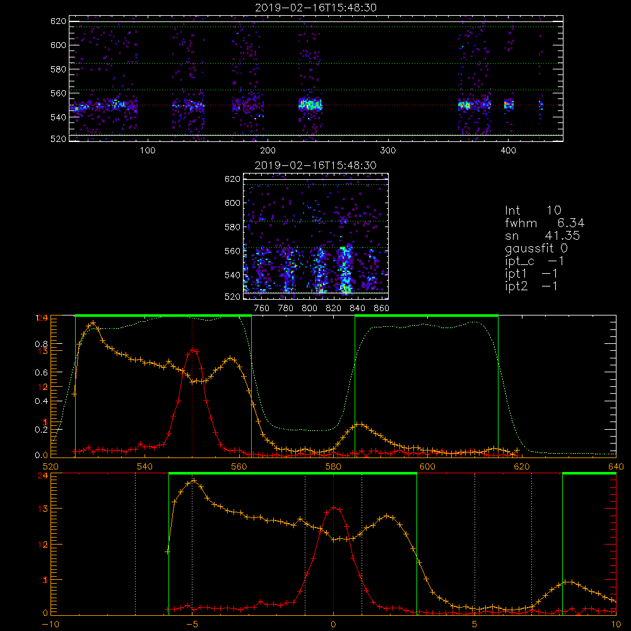Click the red curve's peak in the bottom plot

click(333, 508)
